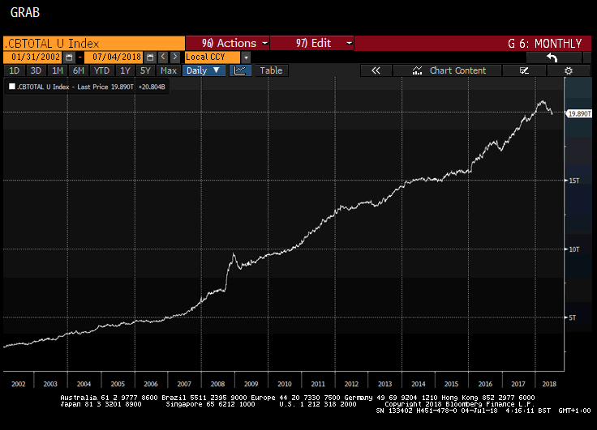597x430 pixels.
Task: Open the end date calendar picker icon
Action: point(150,57)
